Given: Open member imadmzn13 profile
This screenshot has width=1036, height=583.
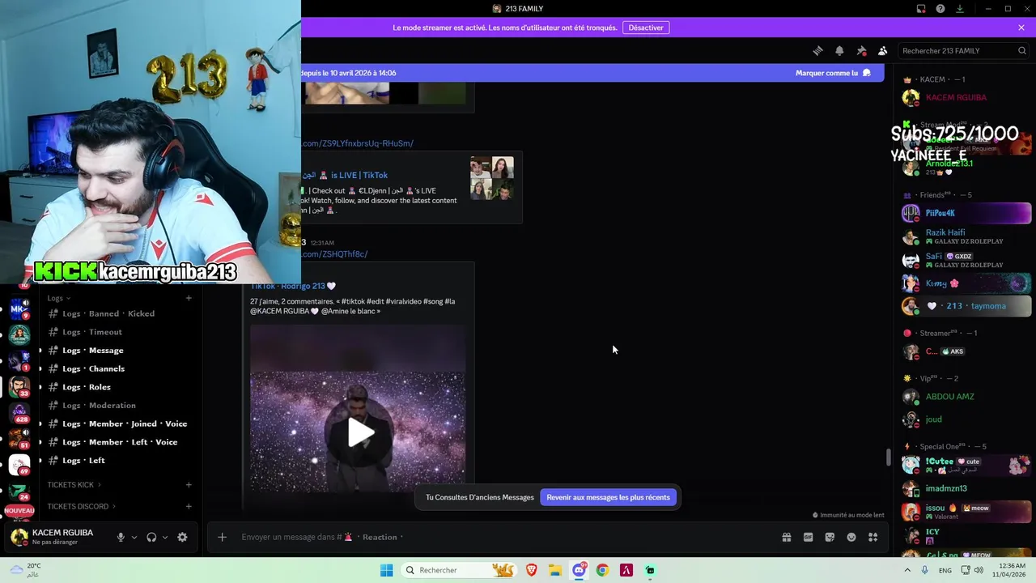Looking at the screenshot, I should [966, 488].
